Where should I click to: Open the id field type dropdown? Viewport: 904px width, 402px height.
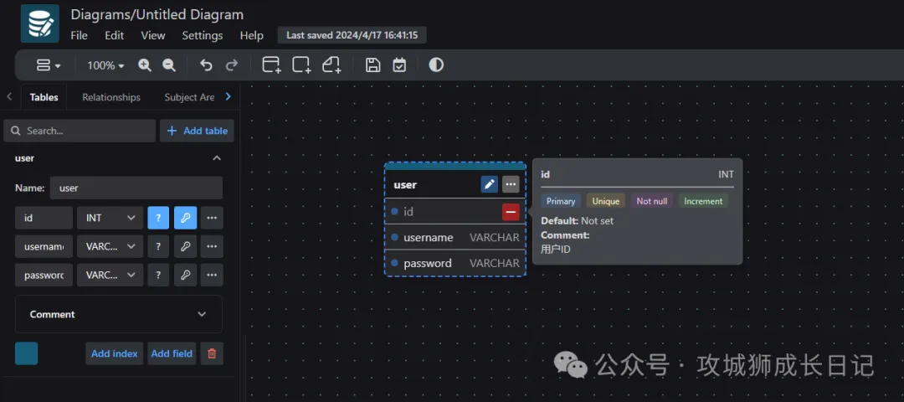coord(110,218)
